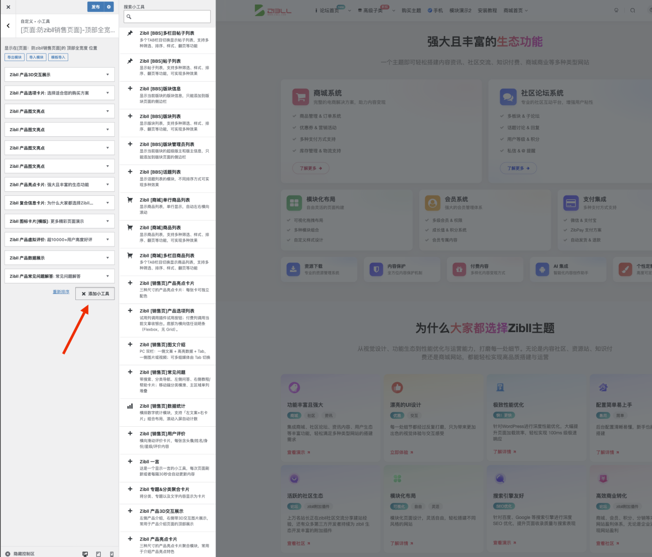The width and height of the screenshot is (652, 557).
Task: Click cart icon of Zibll [商城]商品列表
Action: pos(130,227)
